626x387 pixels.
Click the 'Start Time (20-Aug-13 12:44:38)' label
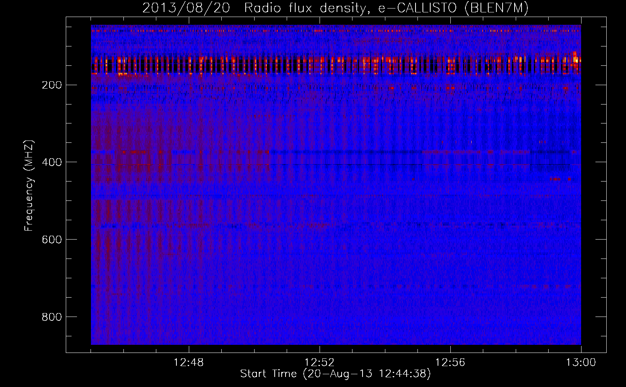click(x=335, y=374)
